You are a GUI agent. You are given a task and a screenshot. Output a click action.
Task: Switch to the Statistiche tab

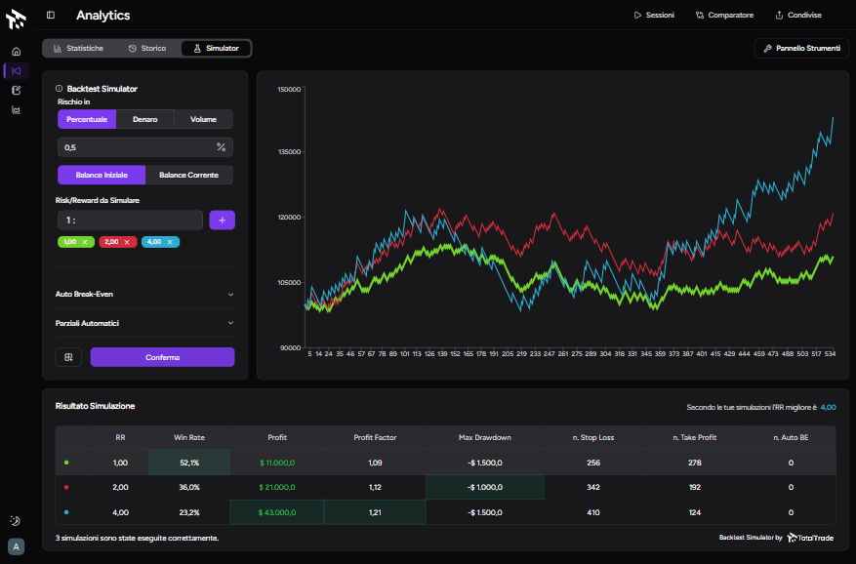pos(79,49)
